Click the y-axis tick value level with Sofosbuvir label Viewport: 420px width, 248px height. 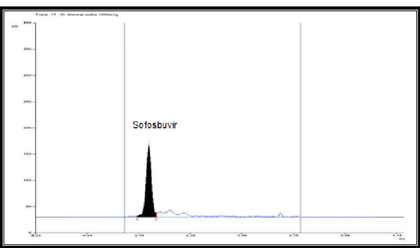[28, 128]
